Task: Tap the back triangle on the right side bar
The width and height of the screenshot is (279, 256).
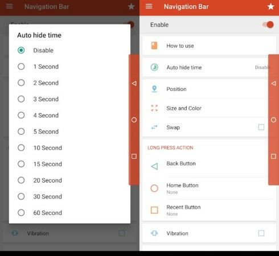Action: (273, 84)
